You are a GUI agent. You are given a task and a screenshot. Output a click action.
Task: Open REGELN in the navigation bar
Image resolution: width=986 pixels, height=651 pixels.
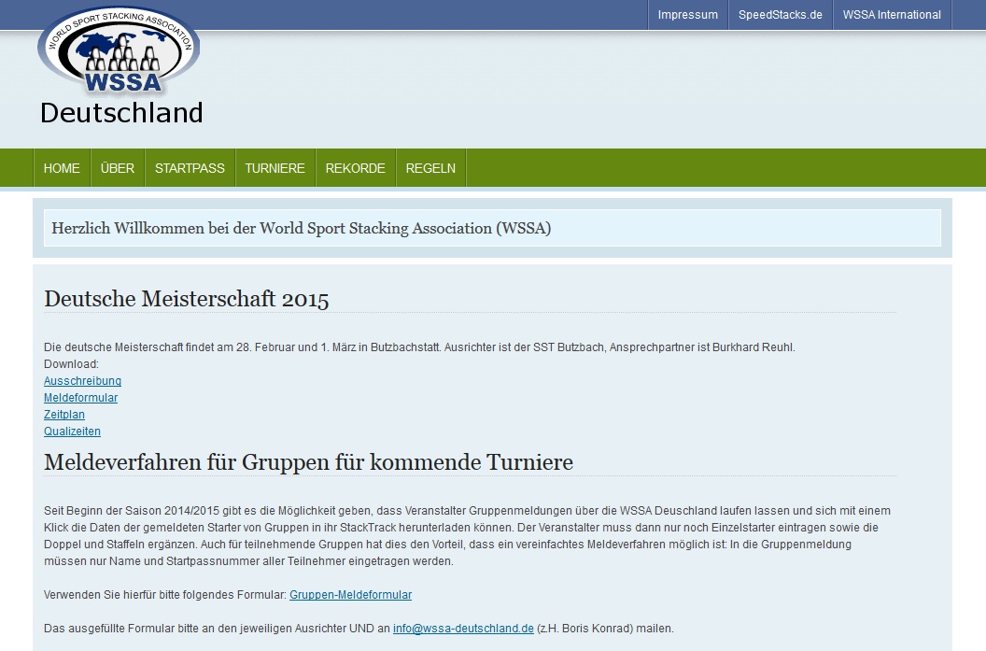click(x=430, y=168)
